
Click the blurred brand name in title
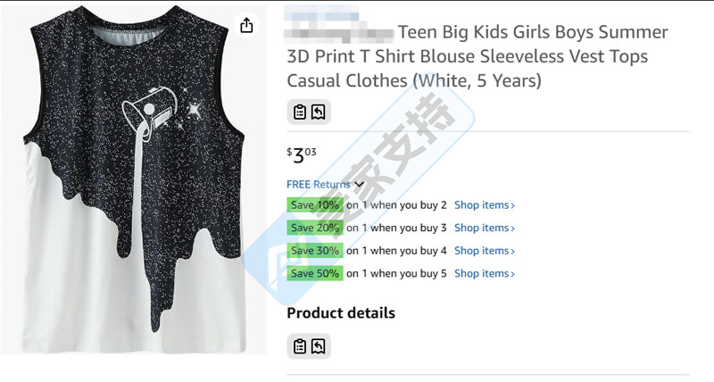pos(339,23)
